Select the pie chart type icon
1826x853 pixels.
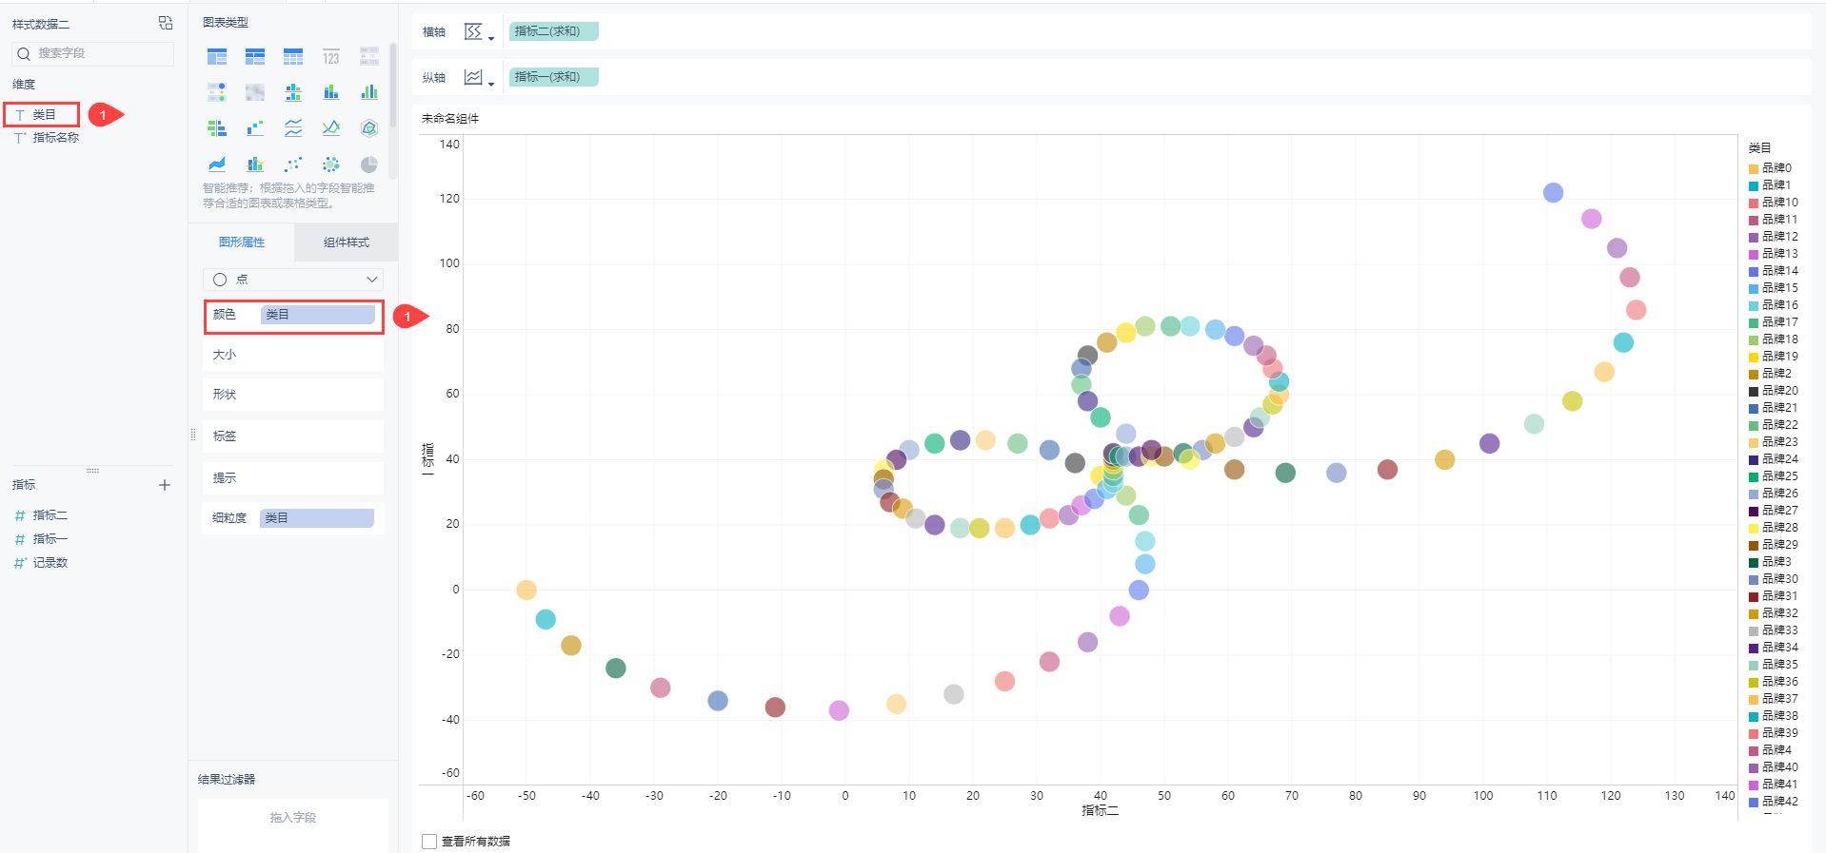[x=369, y=165]
